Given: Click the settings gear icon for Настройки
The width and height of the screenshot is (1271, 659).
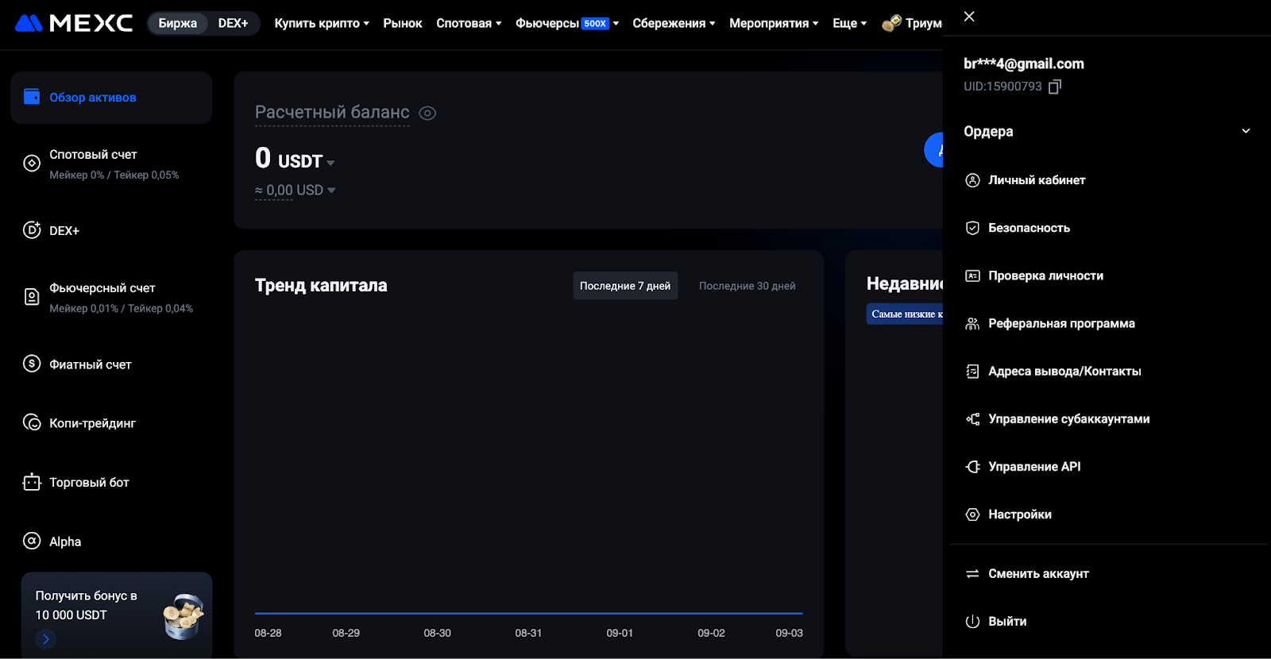Looking at the screenshot, I should point(972,514).
